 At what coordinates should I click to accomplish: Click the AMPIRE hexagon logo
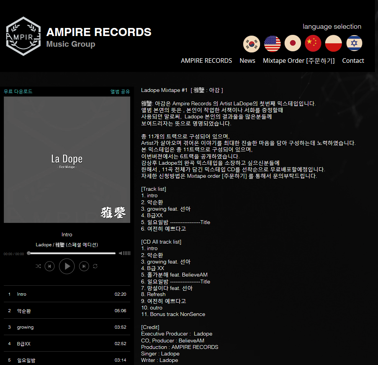click(x=23, y=36)
